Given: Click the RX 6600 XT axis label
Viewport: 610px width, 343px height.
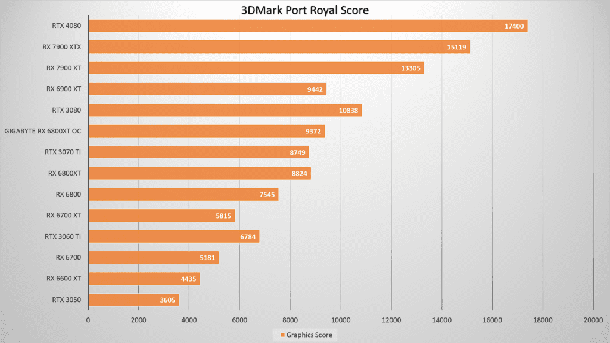Looking at the screenshot, I should click(64, 279).
